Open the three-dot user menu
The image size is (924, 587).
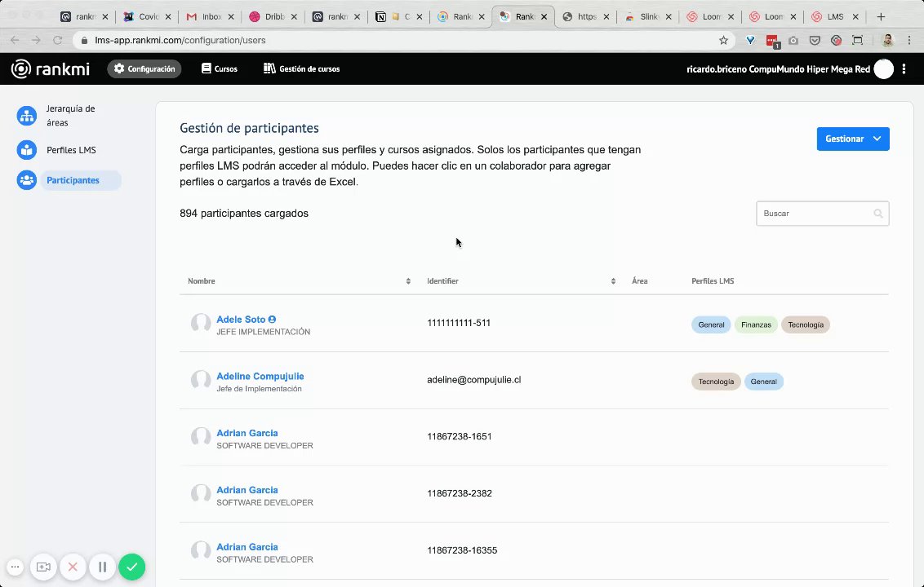904,69
